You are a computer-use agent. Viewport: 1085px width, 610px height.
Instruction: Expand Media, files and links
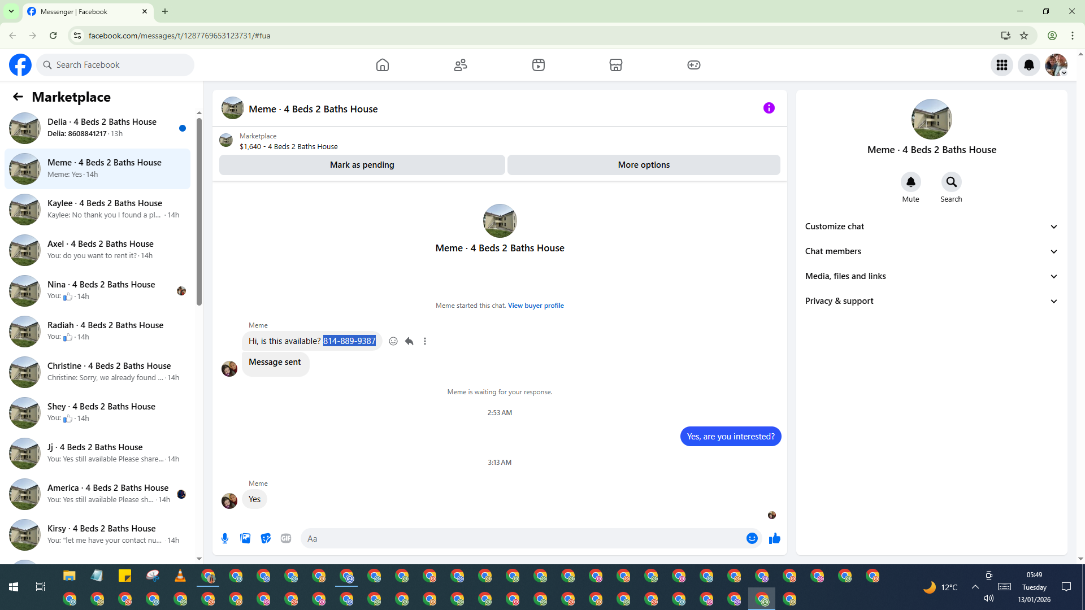click(931, 276)
